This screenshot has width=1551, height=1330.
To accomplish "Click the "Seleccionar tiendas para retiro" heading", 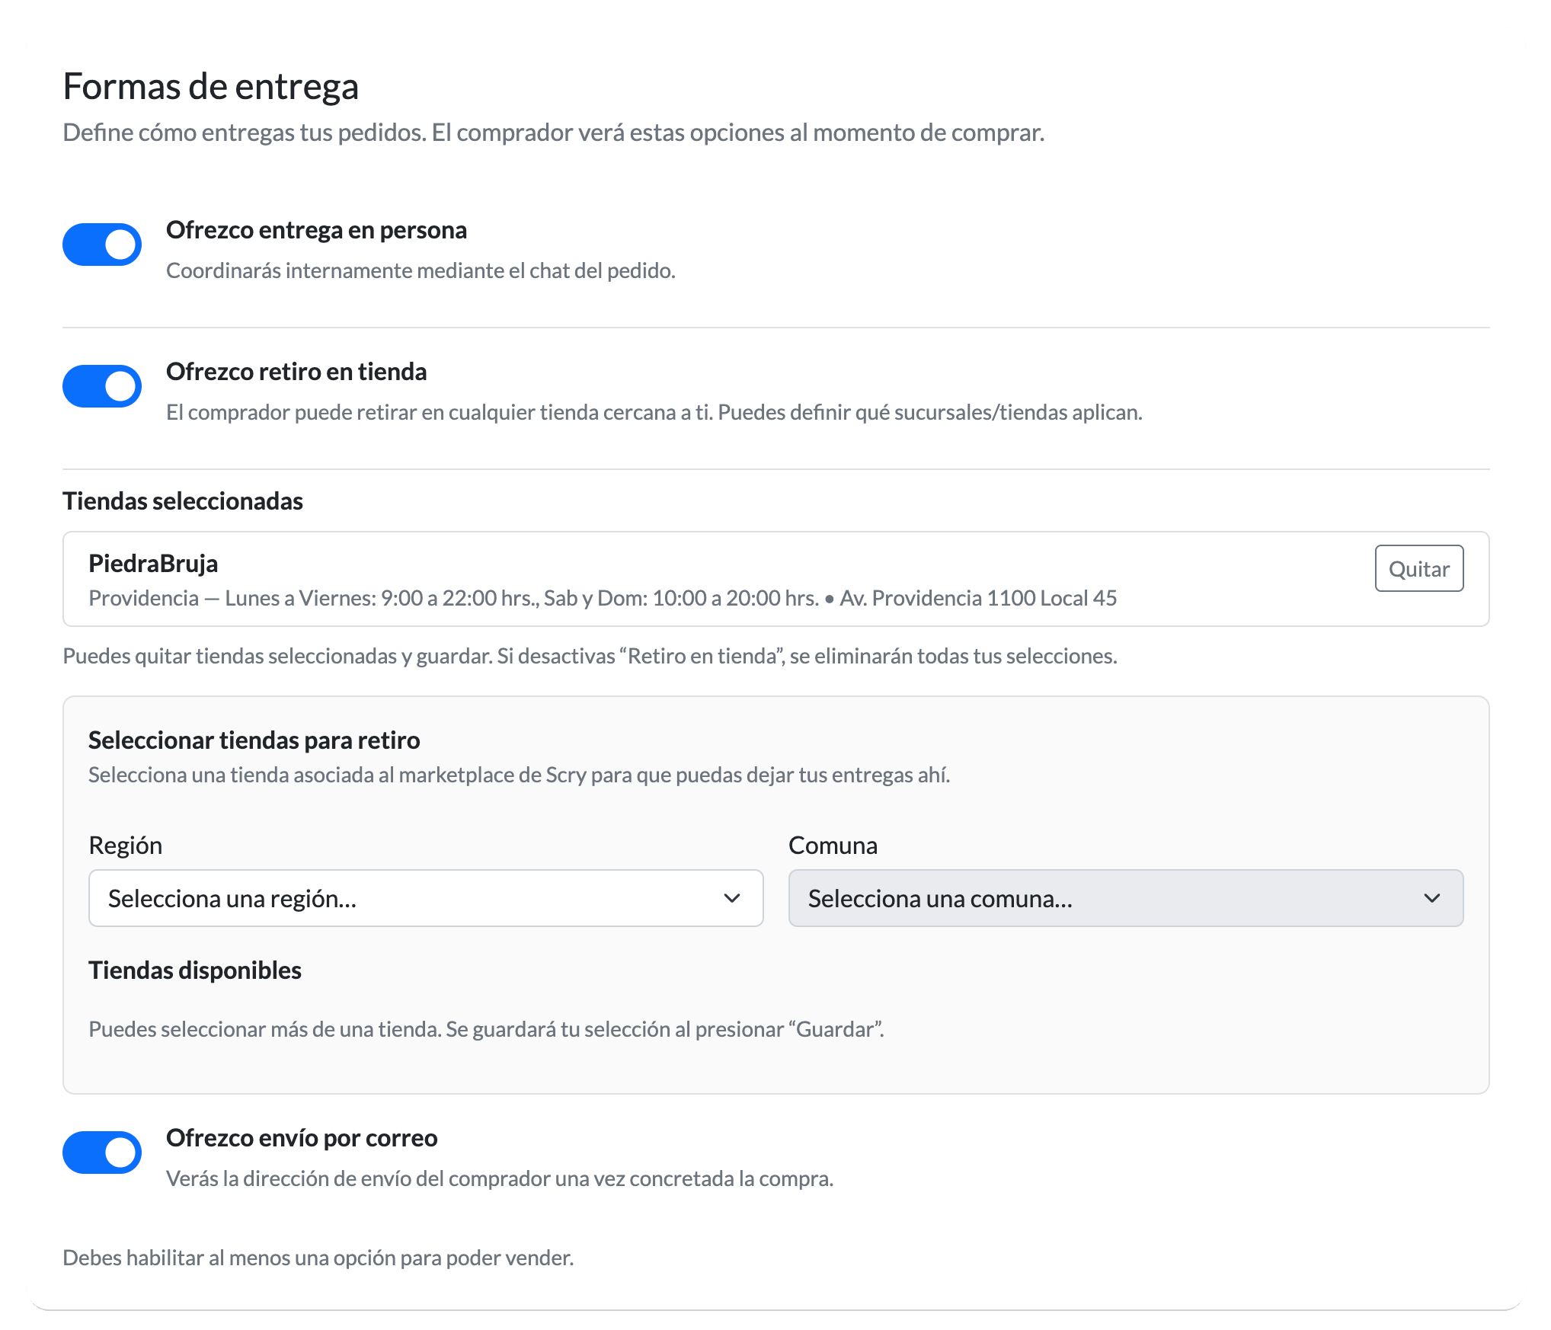I will (254, 740).
